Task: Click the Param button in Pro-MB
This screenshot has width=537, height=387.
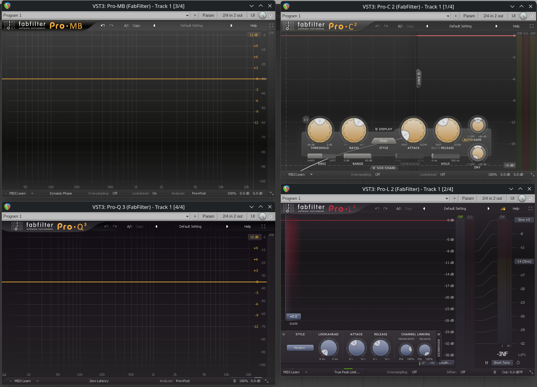Action: [x=208, y=15]
